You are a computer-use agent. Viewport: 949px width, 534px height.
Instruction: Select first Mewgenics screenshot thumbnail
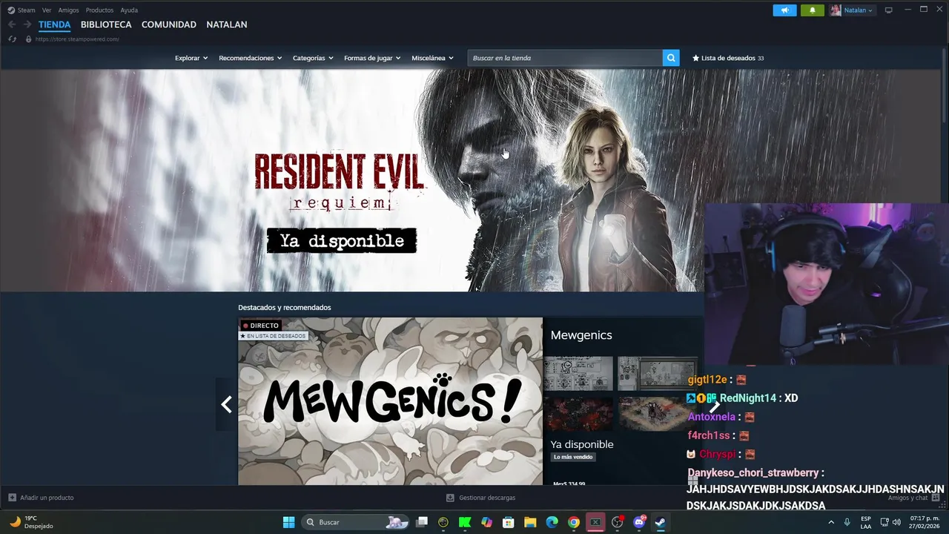click(578, 374)
